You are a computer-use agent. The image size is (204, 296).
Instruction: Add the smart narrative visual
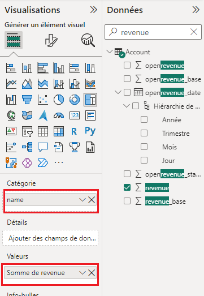coord(59,147)
